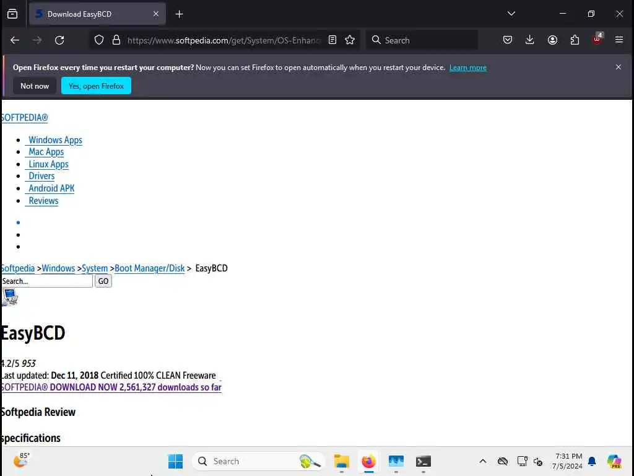Show hidden system tray icons chevron
634x476 pixels.
tap(483, 461)
